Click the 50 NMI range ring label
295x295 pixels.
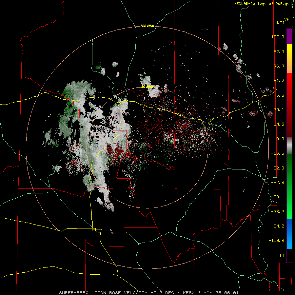(x=147, y=87)
